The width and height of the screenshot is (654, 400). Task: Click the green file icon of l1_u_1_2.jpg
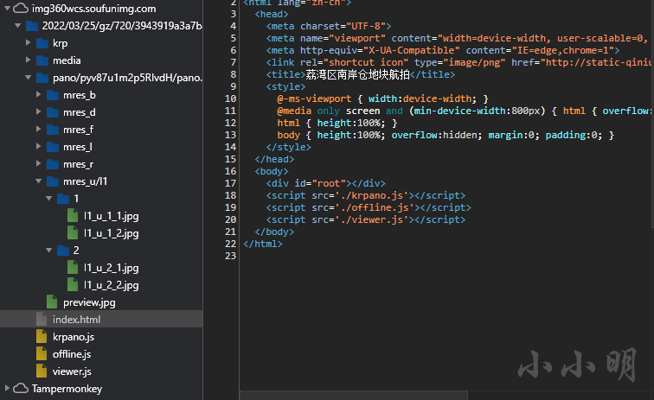click(x=73, y=232)
